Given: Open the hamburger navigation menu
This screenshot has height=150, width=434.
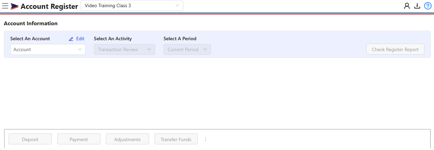Looking at the screenshot, I should pyautogui.click(x=5, y=6).
